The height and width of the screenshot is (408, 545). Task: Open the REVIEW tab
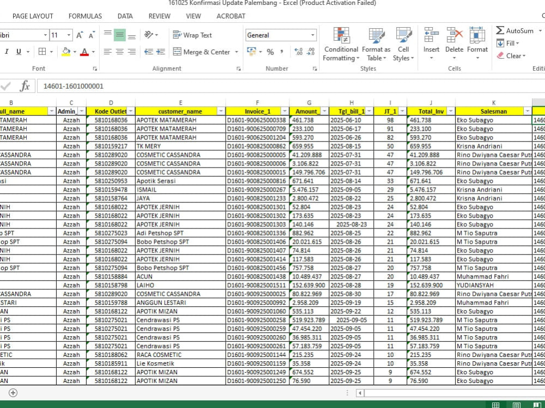pyautogui.click(x=159, y=16)
